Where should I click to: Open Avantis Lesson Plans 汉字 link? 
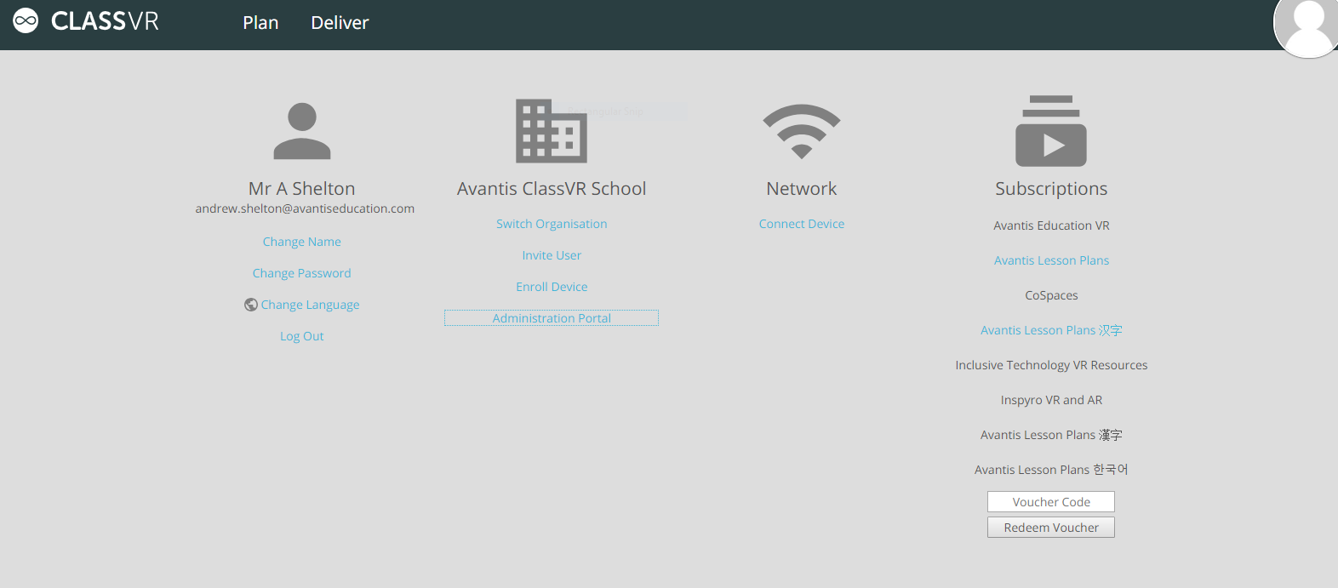click(x=1051, y=330)
